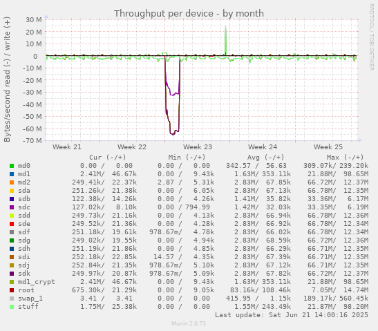
Task: Select the sdd legend label
Action: tap(24, 216)
